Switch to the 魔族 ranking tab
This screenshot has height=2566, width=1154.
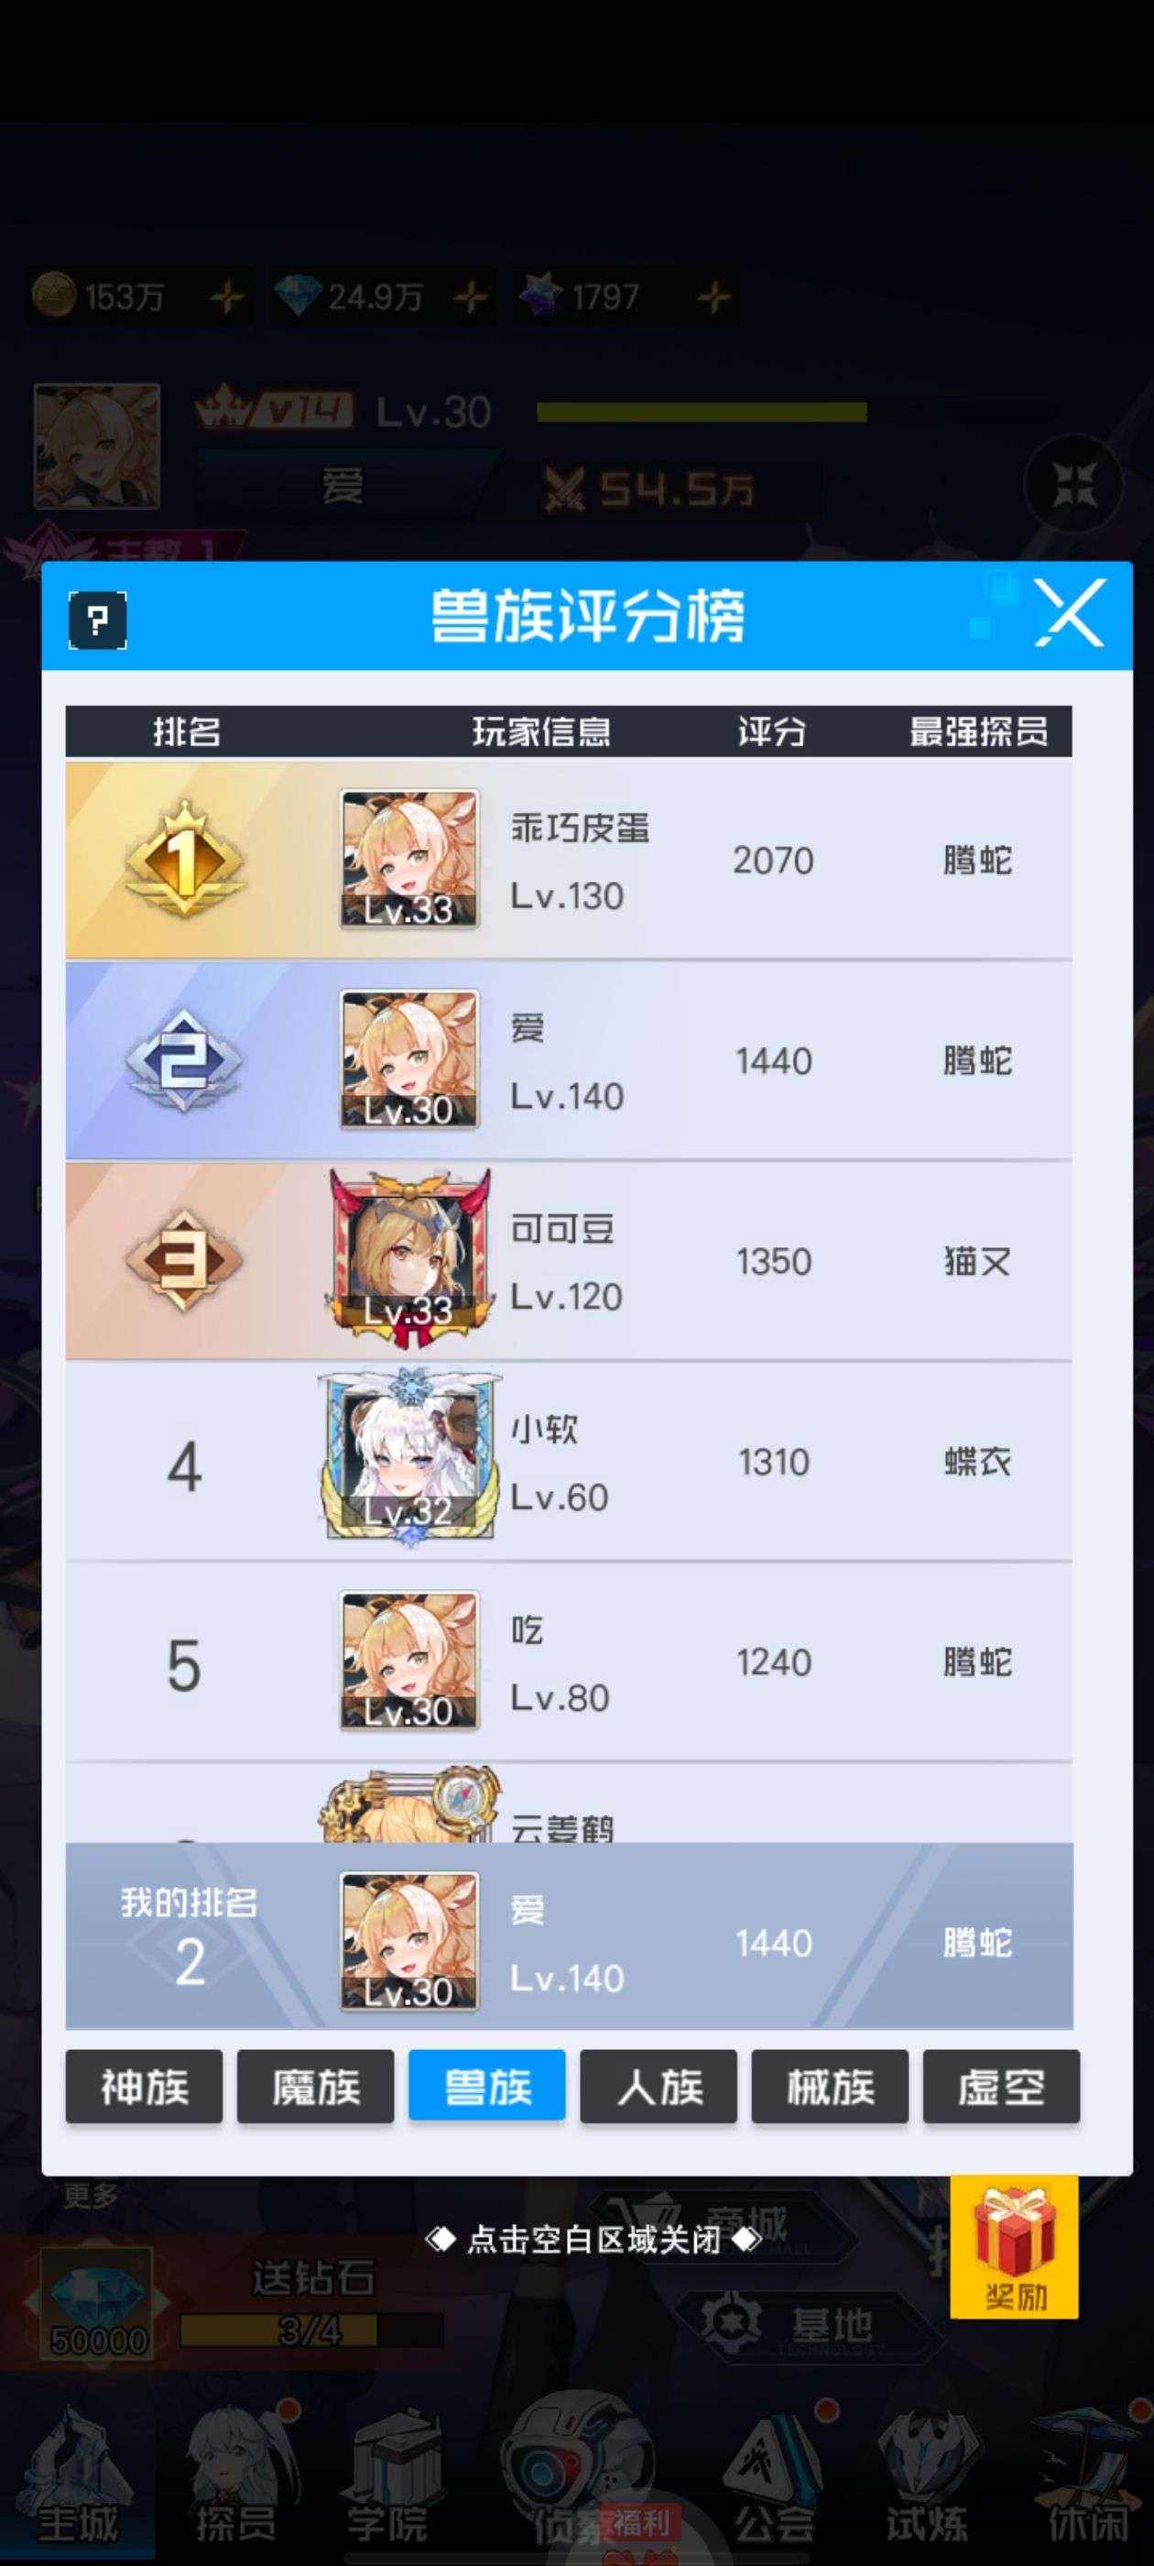coord(316,2087)
